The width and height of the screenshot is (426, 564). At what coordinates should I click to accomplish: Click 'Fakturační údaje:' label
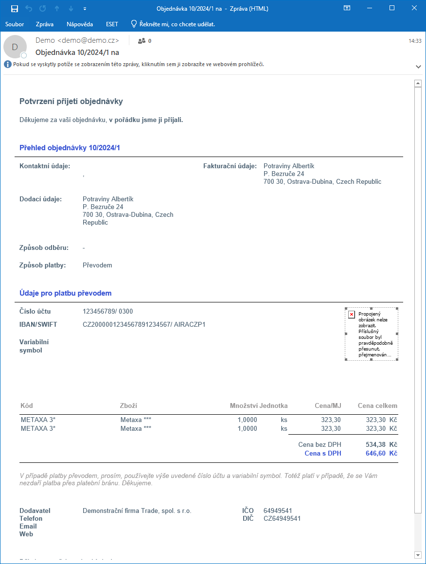(230, 166)
